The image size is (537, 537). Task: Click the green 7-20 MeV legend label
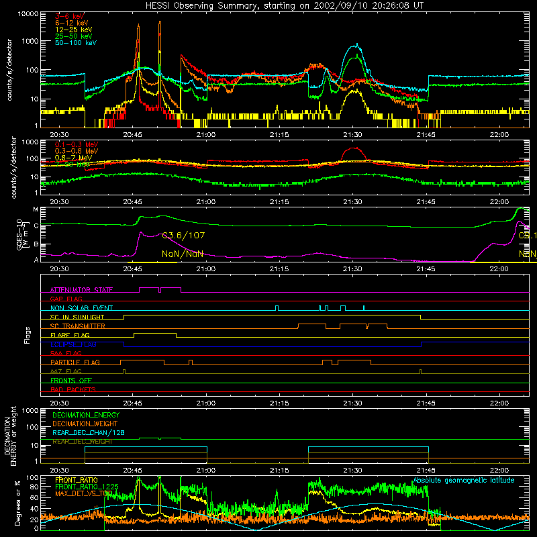[x=72, y=164]
